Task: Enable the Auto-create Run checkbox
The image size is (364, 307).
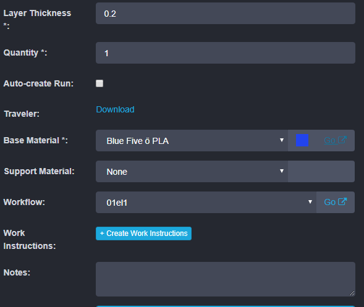Action: click(x=99, y=83)
